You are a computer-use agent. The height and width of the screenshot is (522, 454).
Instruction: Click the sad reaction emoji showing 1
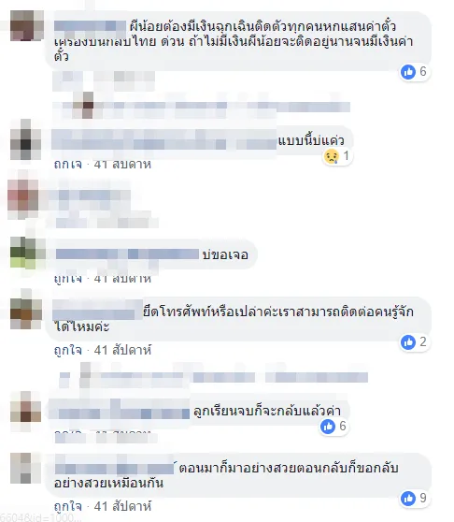coord(332,156)
